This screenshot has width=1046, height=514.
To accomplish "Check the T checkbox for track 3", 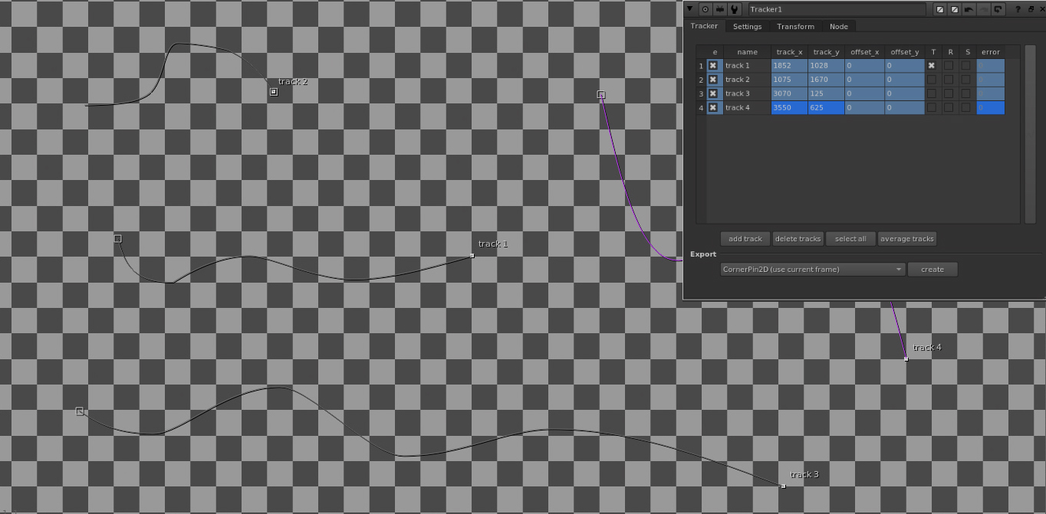I will 932,93.
